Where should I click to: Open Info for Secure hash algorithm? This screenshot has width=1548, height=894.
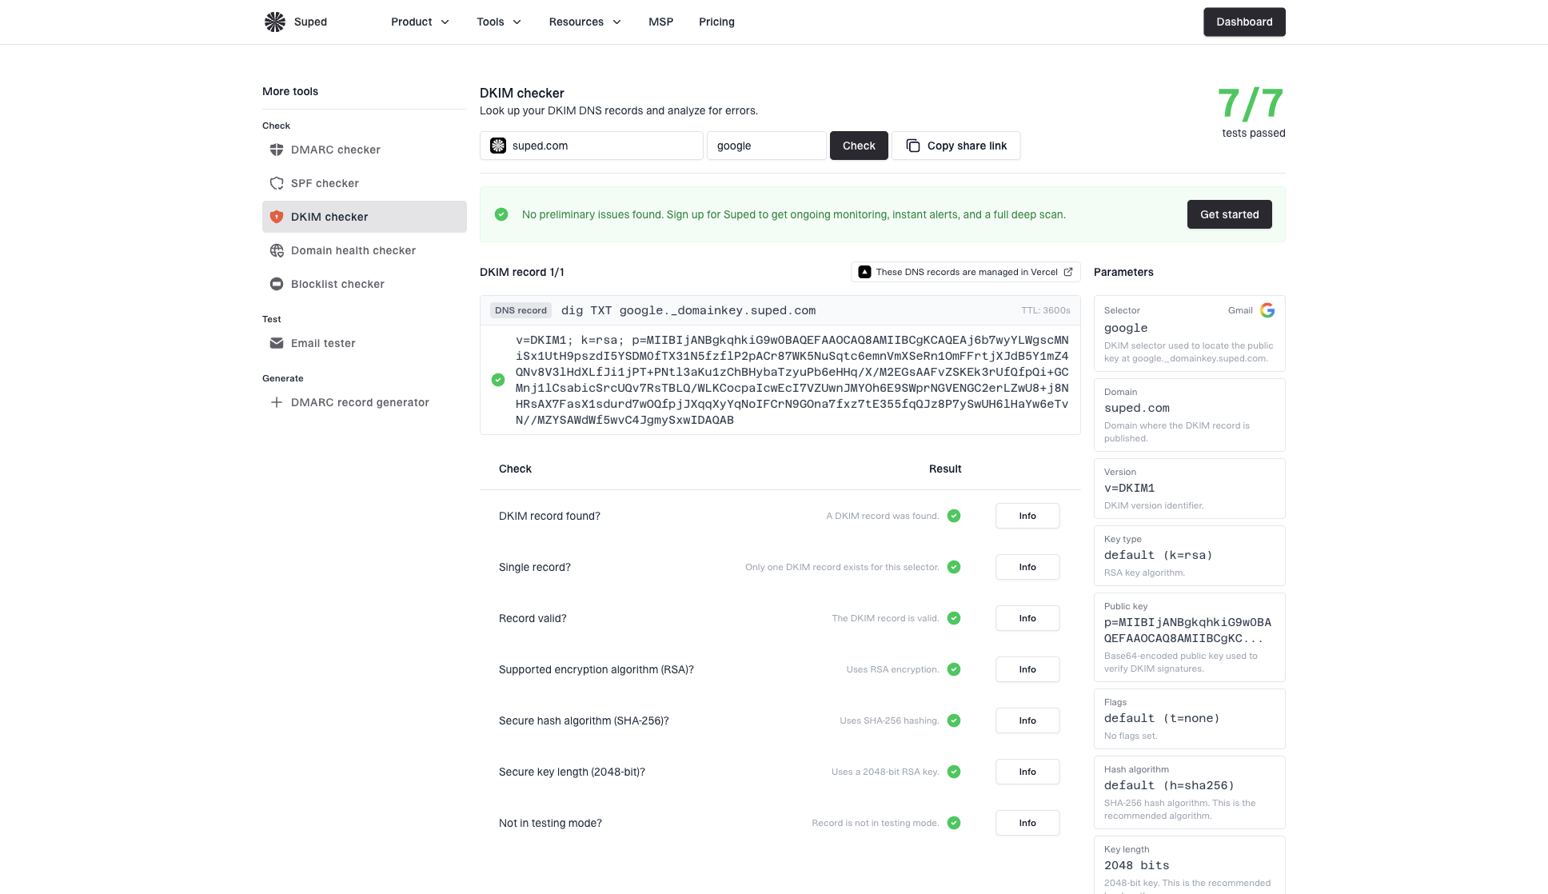click(1027, 720)
